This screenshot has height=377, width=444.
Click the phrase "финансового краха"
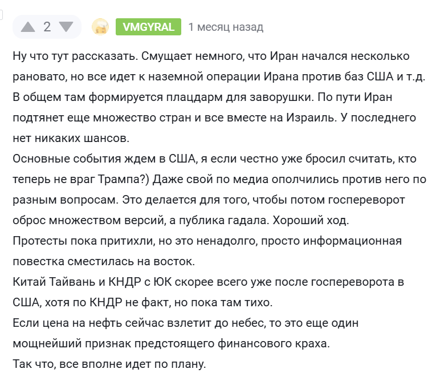click(x=274, y=343)
